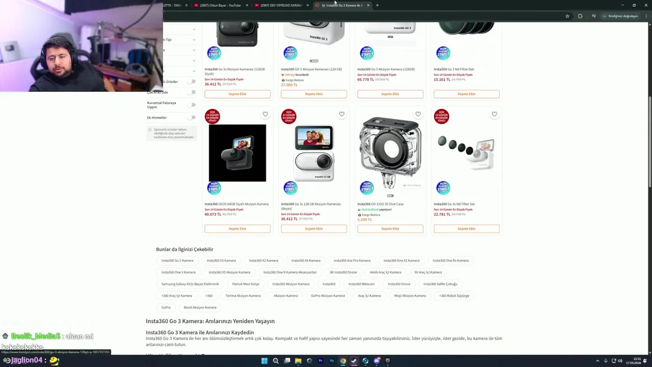Open the 8K Insta360 Drone suggestion
The height and width of the screenshot is (367, 652).
coord(343,272)
